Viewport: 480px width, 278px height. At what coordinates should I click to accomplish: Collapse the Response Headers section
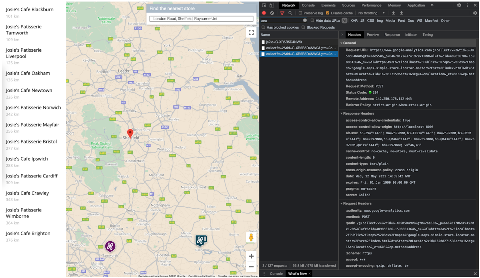[341, 114]
